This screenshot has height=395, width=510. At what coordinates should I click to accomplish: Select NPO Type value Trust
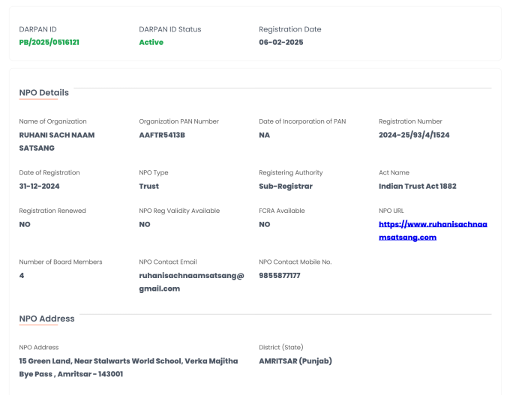tap(149, 186)
